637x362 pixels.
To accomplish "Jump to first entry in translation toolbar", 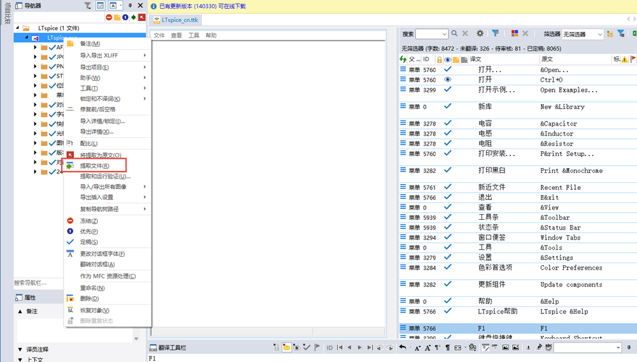I will click(x=340, y=347).
